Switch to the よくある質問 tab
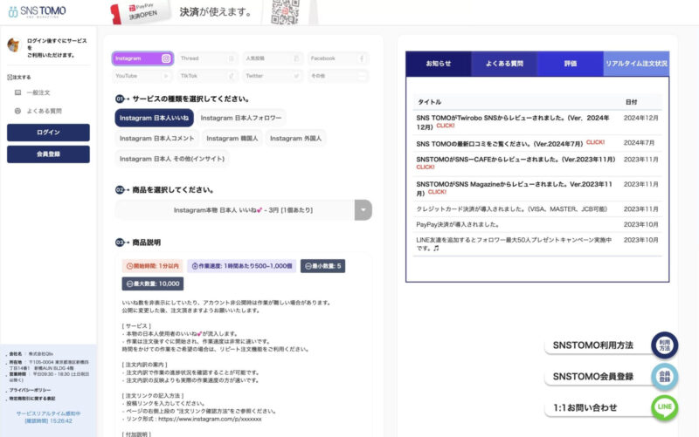The image size is (699, 437). click(x=504, y=64)
